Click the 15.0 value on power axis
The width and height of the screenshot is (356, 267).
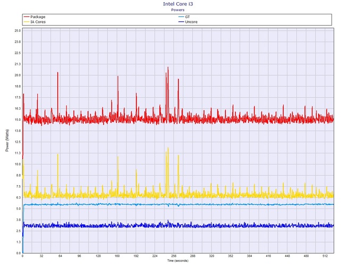[18, 120]
